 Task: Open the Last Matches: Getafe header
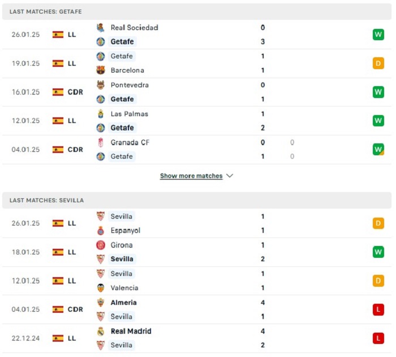tap(197, 12)
